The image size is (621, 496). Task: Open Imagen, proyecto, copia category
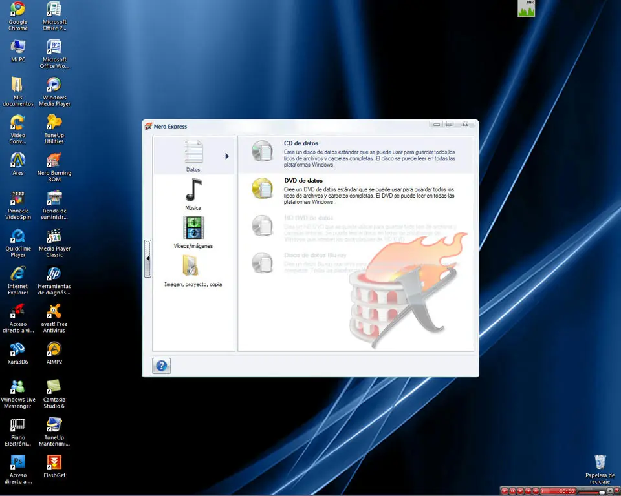[x=193, y=271]
